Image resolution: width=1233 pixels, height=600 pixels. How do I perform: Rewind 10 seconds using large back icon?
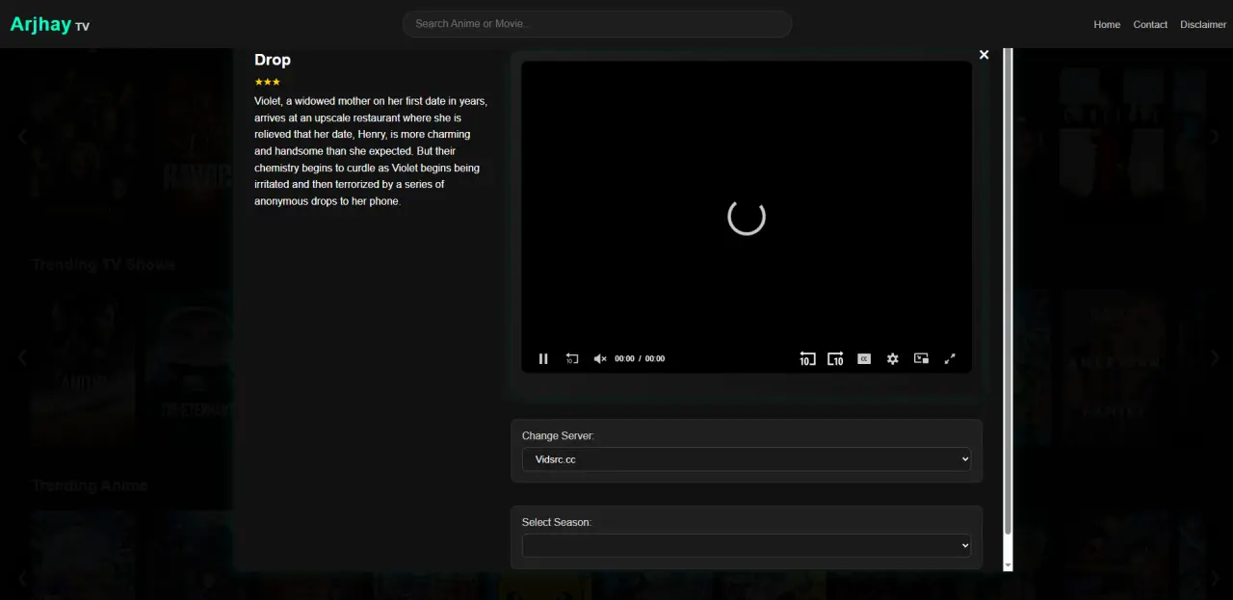(x=807, y=358)
